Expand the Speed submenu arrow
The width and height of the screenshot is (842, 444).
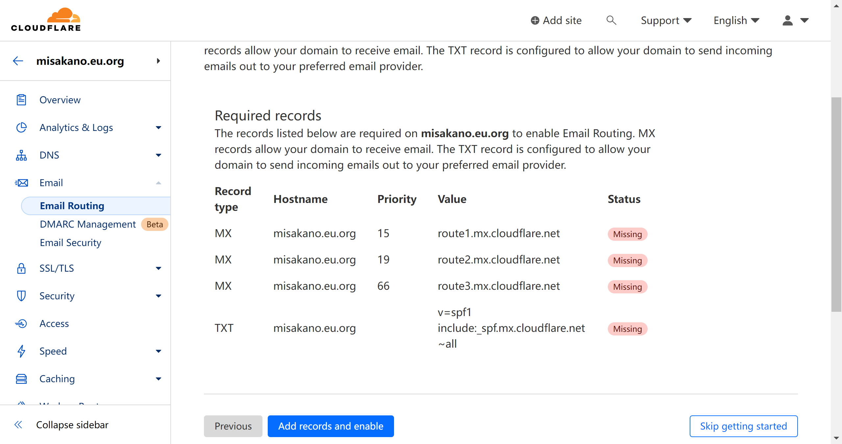pos(159,351)
